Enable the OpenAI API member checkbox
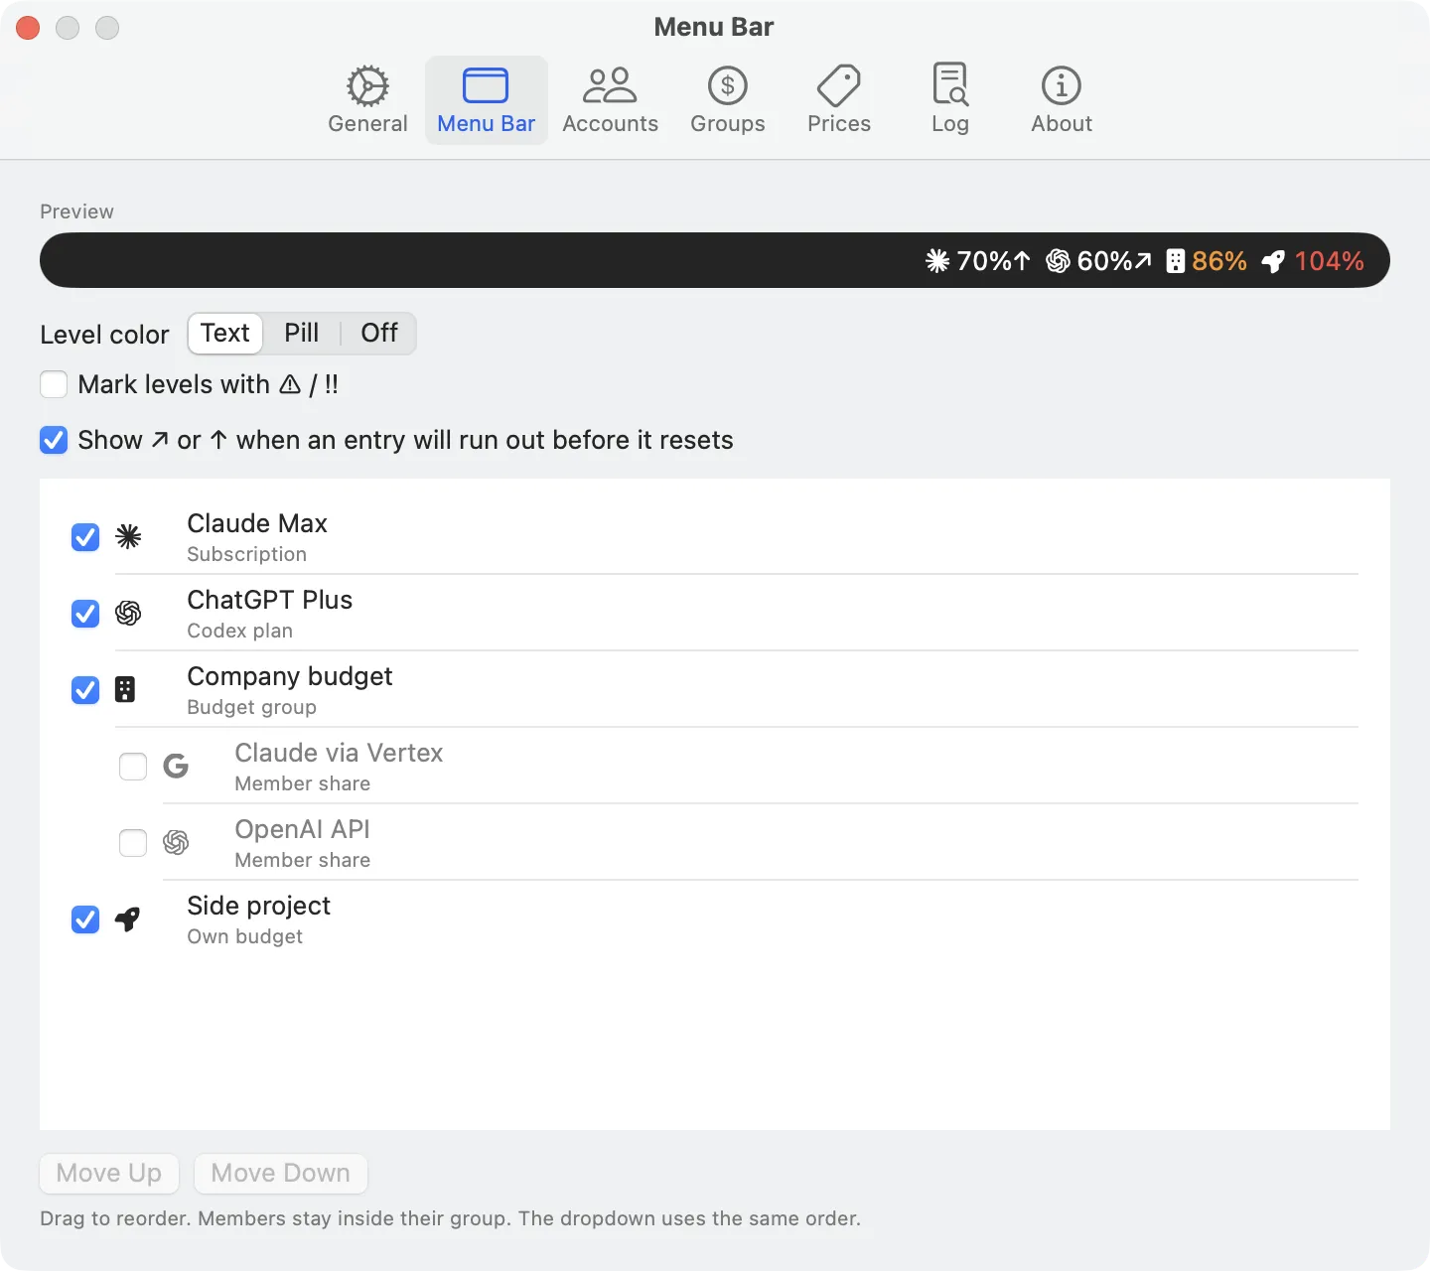The height and width of the screenshot is (1271, 1430). (x=133, y=843)
